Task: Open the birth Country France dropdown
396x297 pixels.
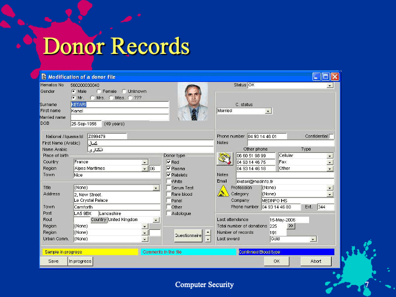Action: (145, 162)
